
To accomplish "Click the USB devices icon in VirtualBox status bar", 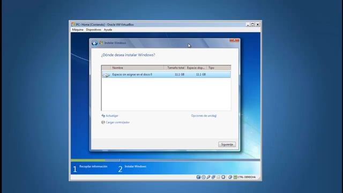I will pos(208,177).
